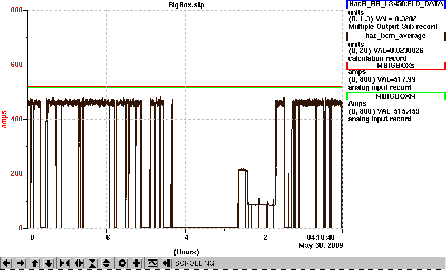Screen dimensions: 446x270
Task: Zoom out horizontally using the split-diamond icon
Action: tap(79, 263)
